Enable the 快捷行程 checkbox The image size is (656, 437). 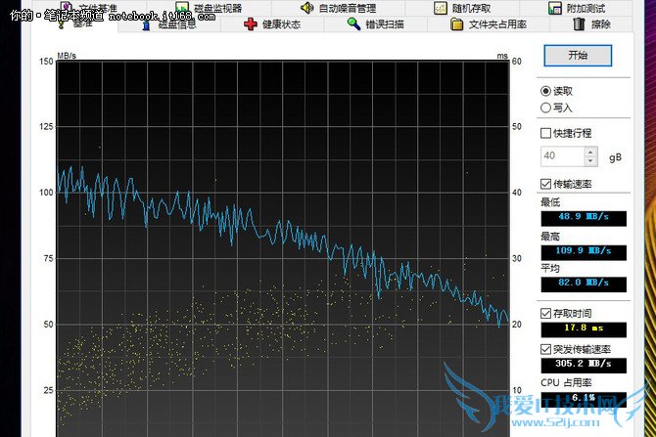click(x=546, y=133)
